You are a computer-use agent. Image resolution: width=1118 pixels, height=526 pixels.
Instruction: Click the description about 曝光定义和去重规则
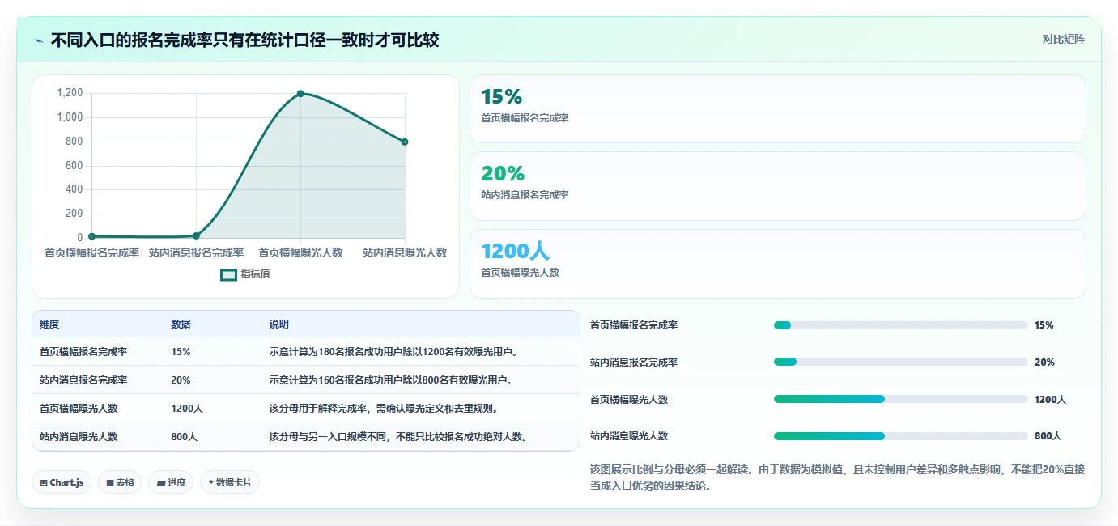pyautogui.click(x=384, y=409)
